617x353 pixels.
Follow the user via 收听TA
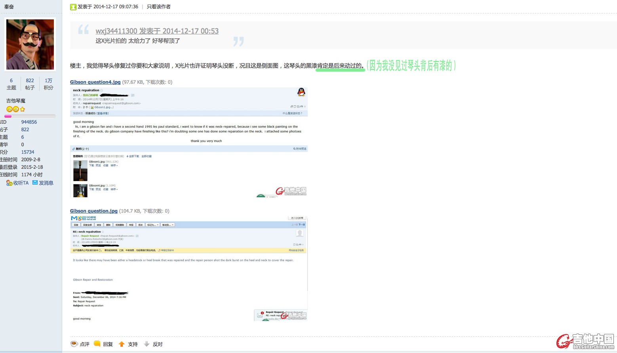21,183
